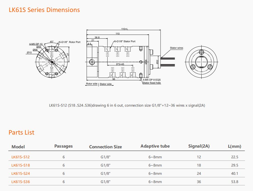Click the 'Ø22' diameter label

coord(157,62)
